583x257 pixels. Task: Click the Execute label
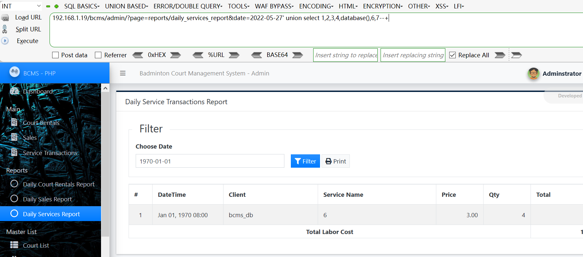(x=28, y=41)
